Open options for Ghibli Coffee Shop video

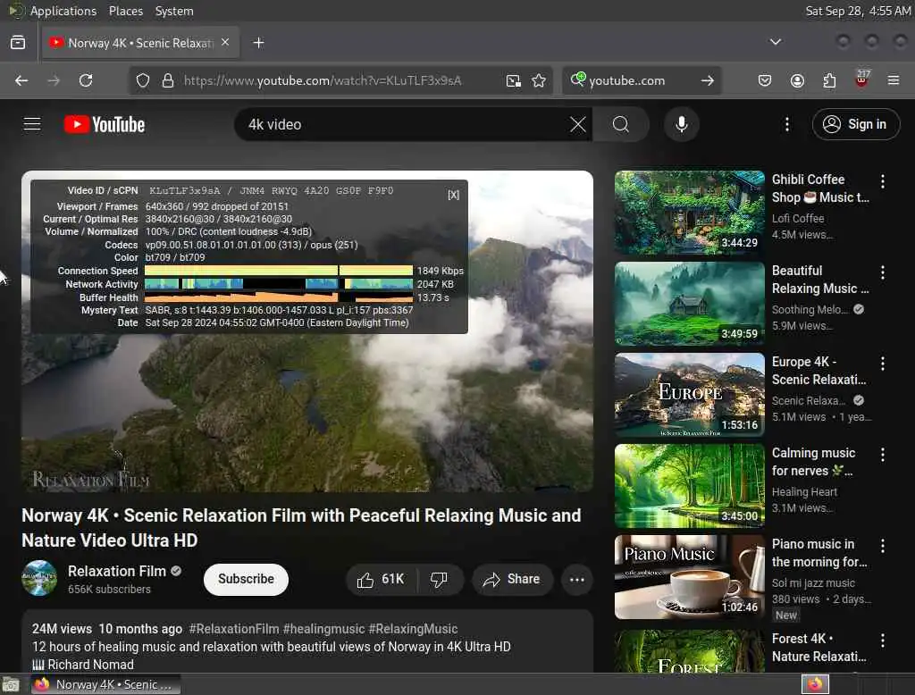(x=882, y=181)
